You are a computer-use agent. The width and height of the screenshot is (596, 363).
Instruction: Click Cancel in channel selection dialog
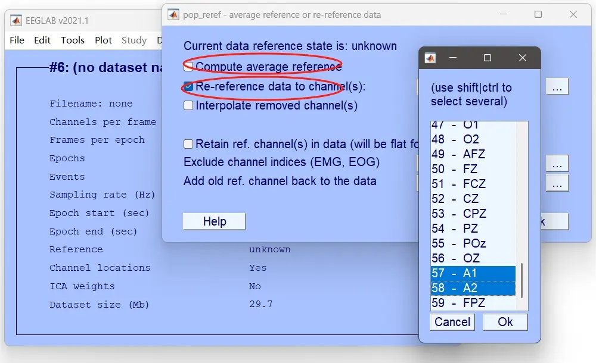pyautogui.click(x=452, y=322)
